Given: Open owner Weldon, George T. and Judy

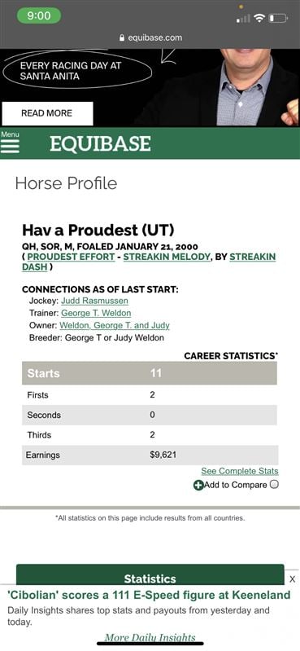Looking at the screenshot, I should (x=115, y=326).
